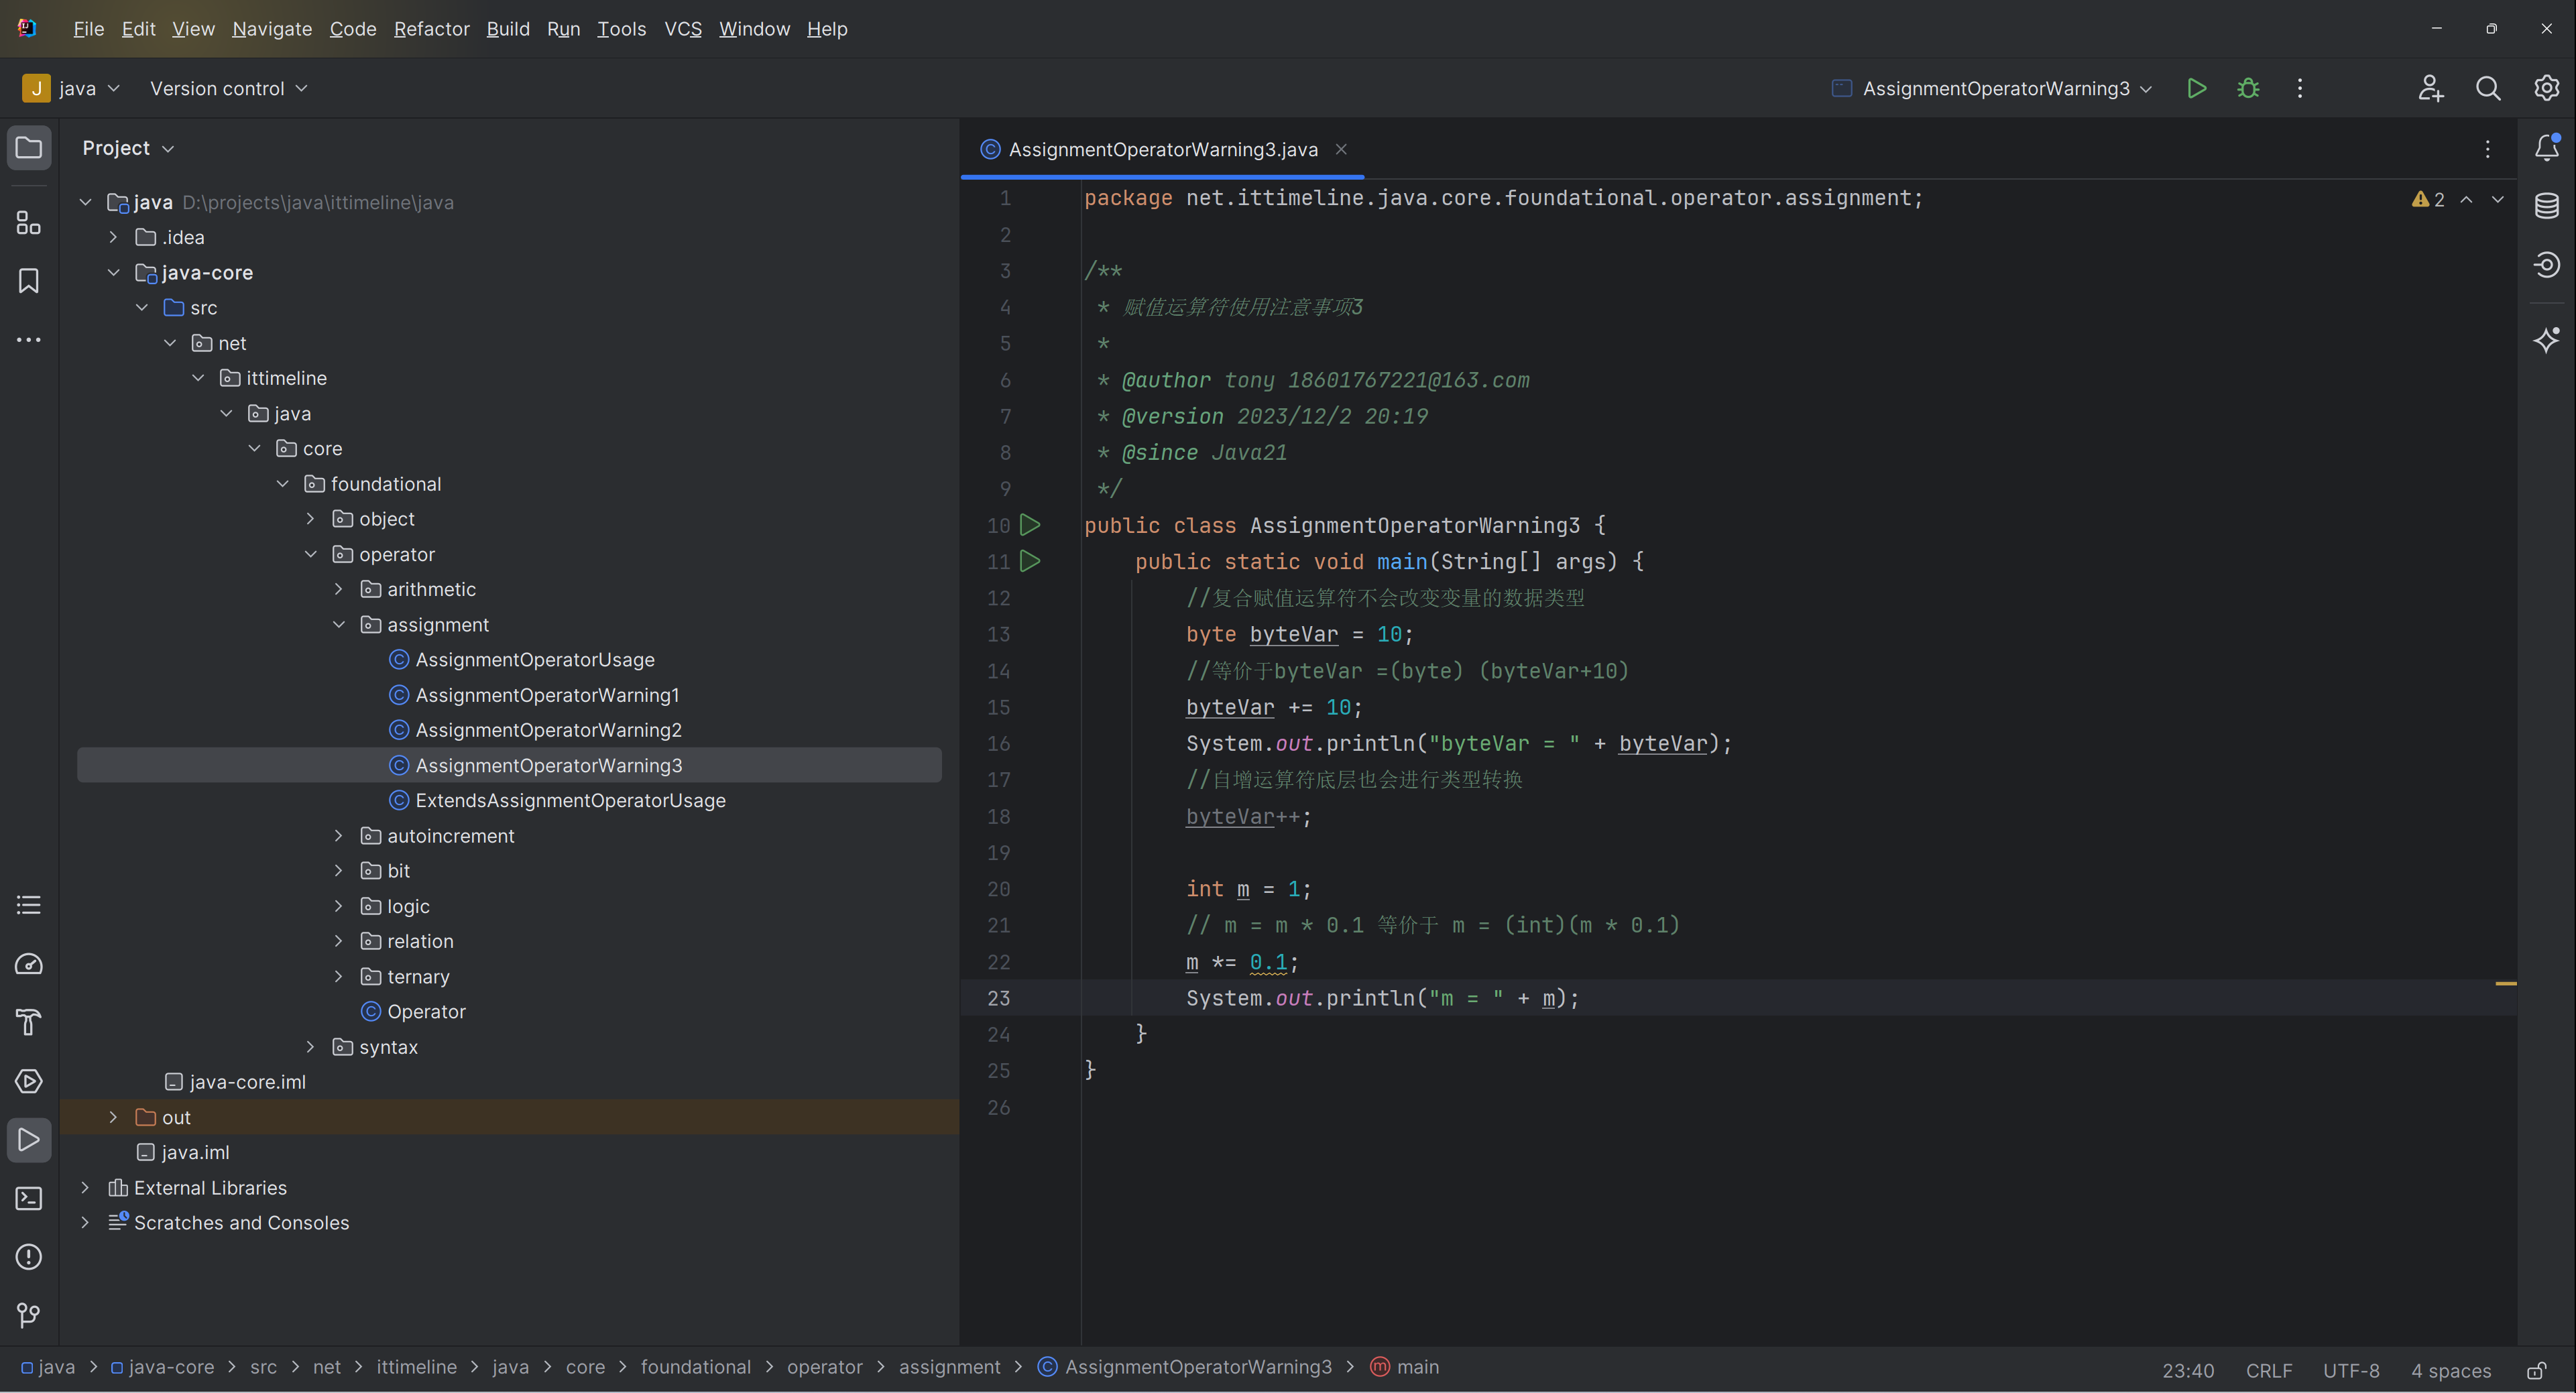Viewport: 2576px width, 1393px height.
Task: Run AssignmentOperatorWarning3 with the green play button
Action: coord(2196,88)
